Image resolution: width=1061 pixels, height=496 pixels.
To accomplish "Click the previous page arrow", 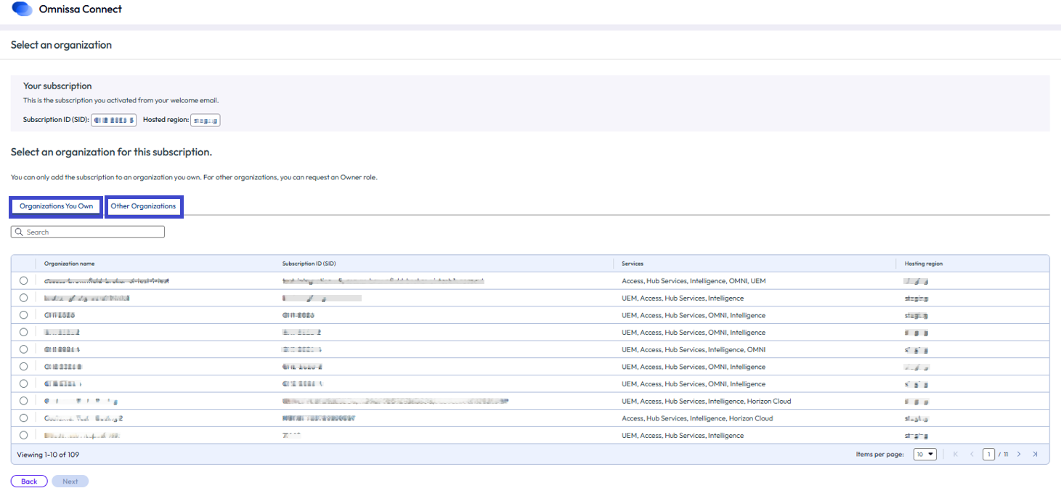I will pos(972,455).
